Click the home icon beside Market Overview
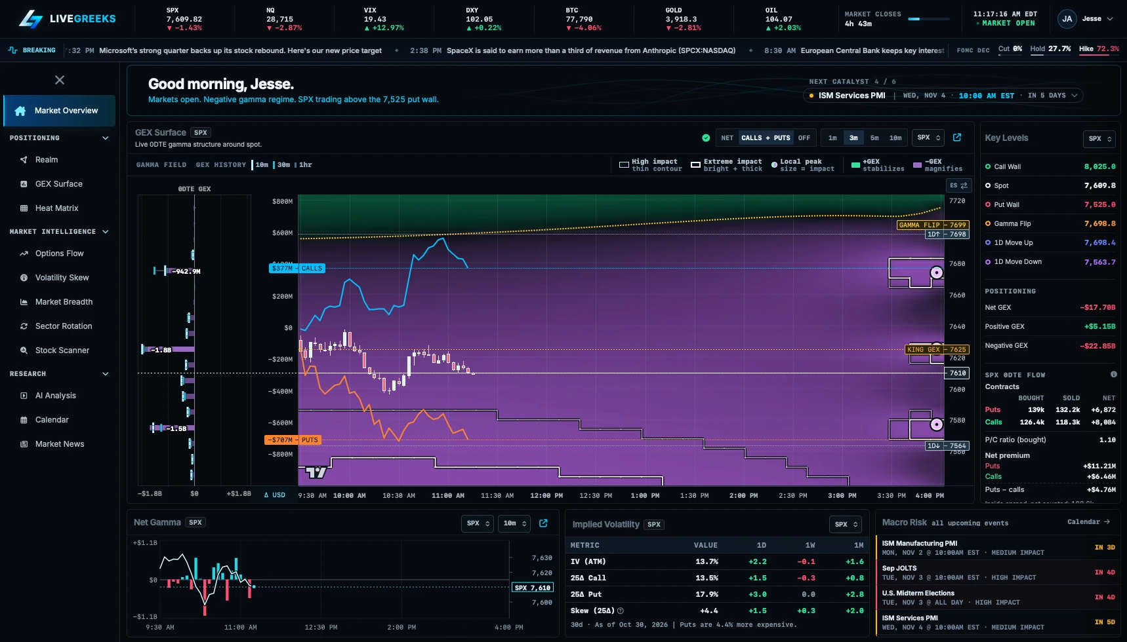Viewport: 1127px width, 642px height. (20, 111)
